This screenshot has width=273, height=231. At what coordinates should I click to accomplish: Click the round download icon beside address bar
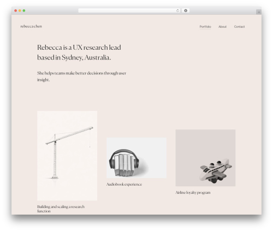186,11
